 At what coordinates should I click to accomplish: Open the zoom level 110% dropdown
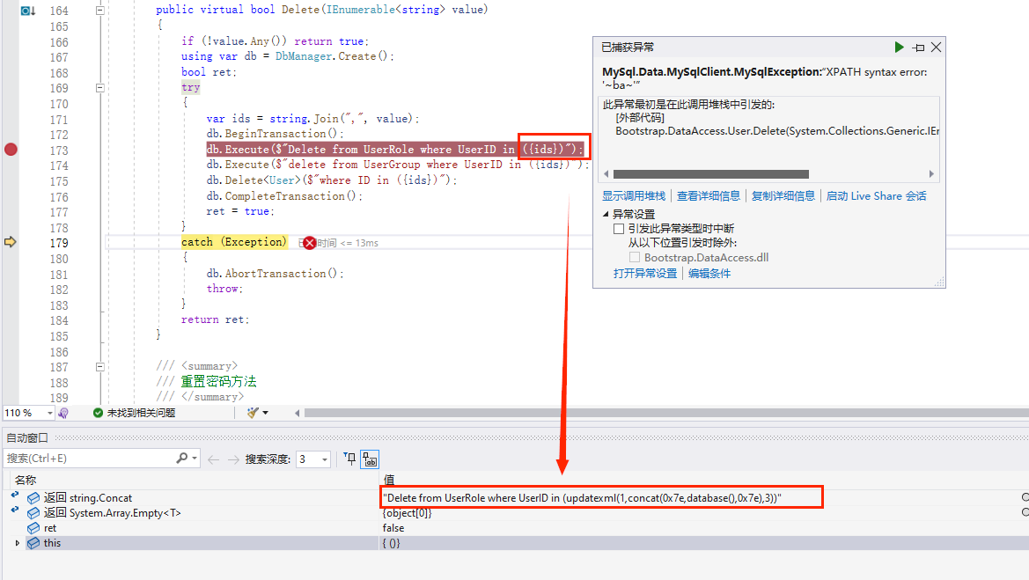(x=50, y=413)
